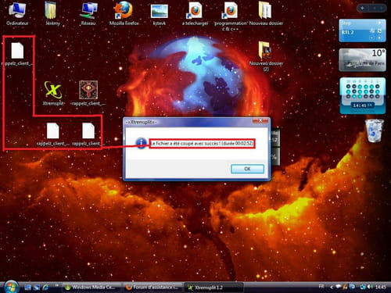Image resolution: width=391 pixels, height=293 pixels.
Task: Select the rappelz_client icon with game artwork
Action: tap(88, 93)
